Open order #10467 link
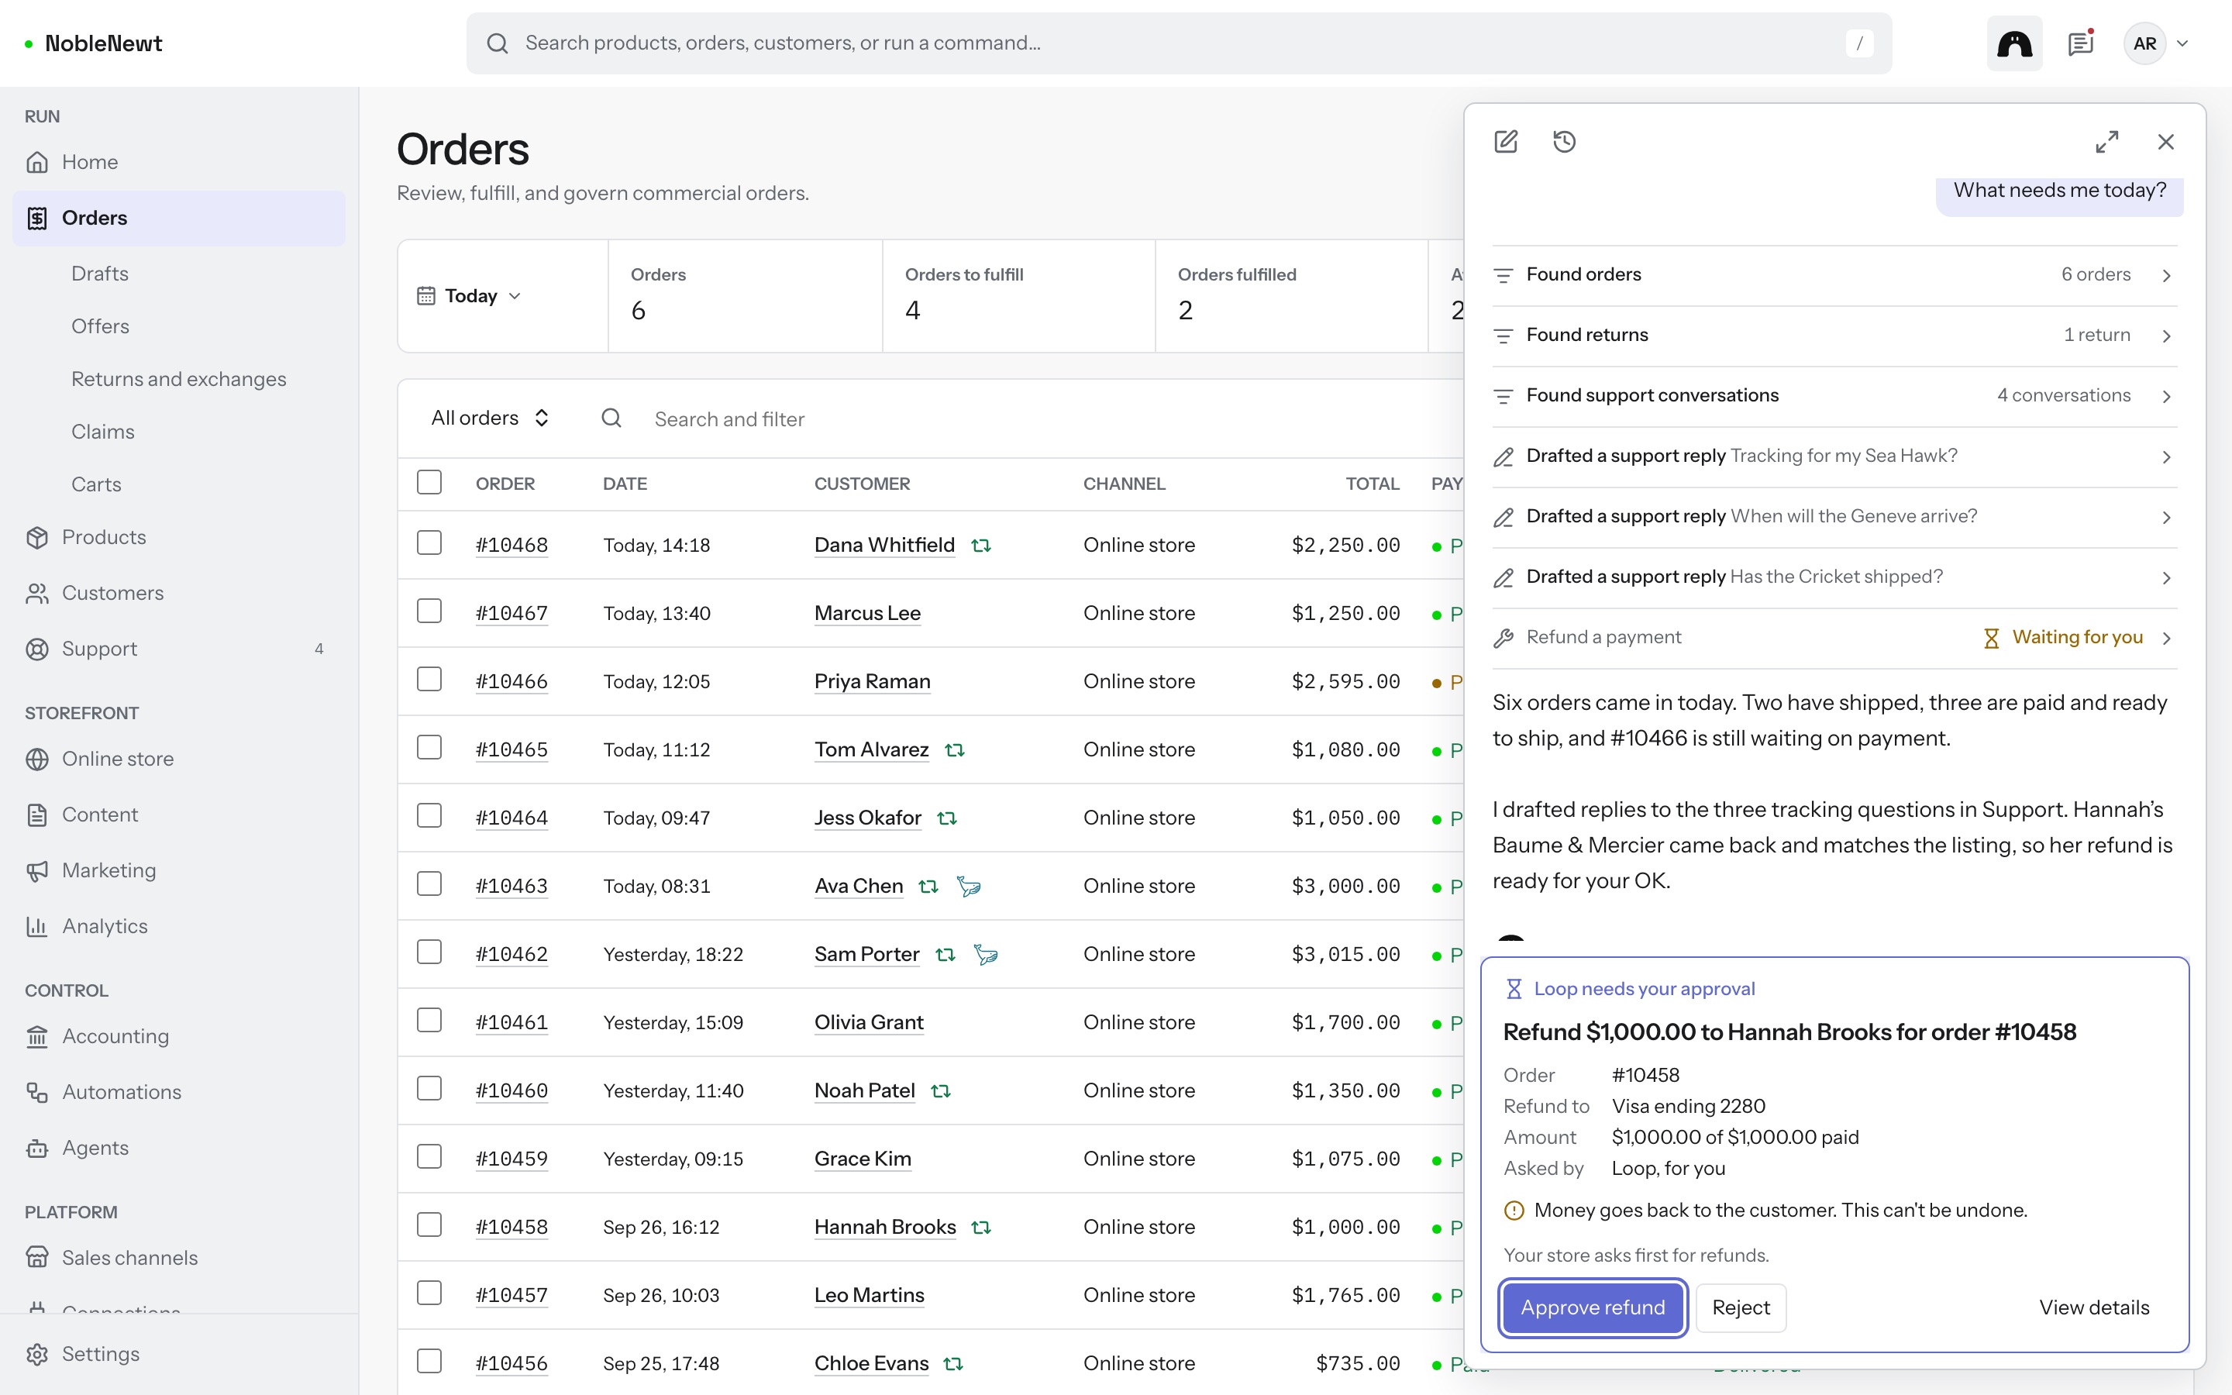 (511, 614)
